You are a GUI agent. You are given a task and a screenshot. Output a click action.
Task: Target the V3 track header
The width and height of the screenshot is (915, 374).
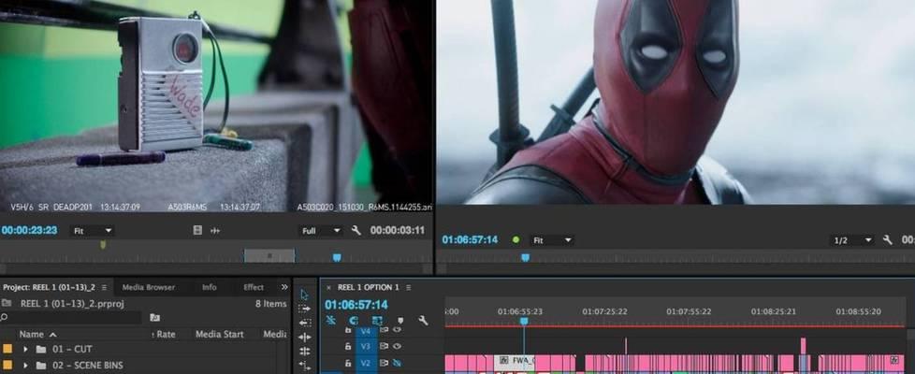pos(366,347)
